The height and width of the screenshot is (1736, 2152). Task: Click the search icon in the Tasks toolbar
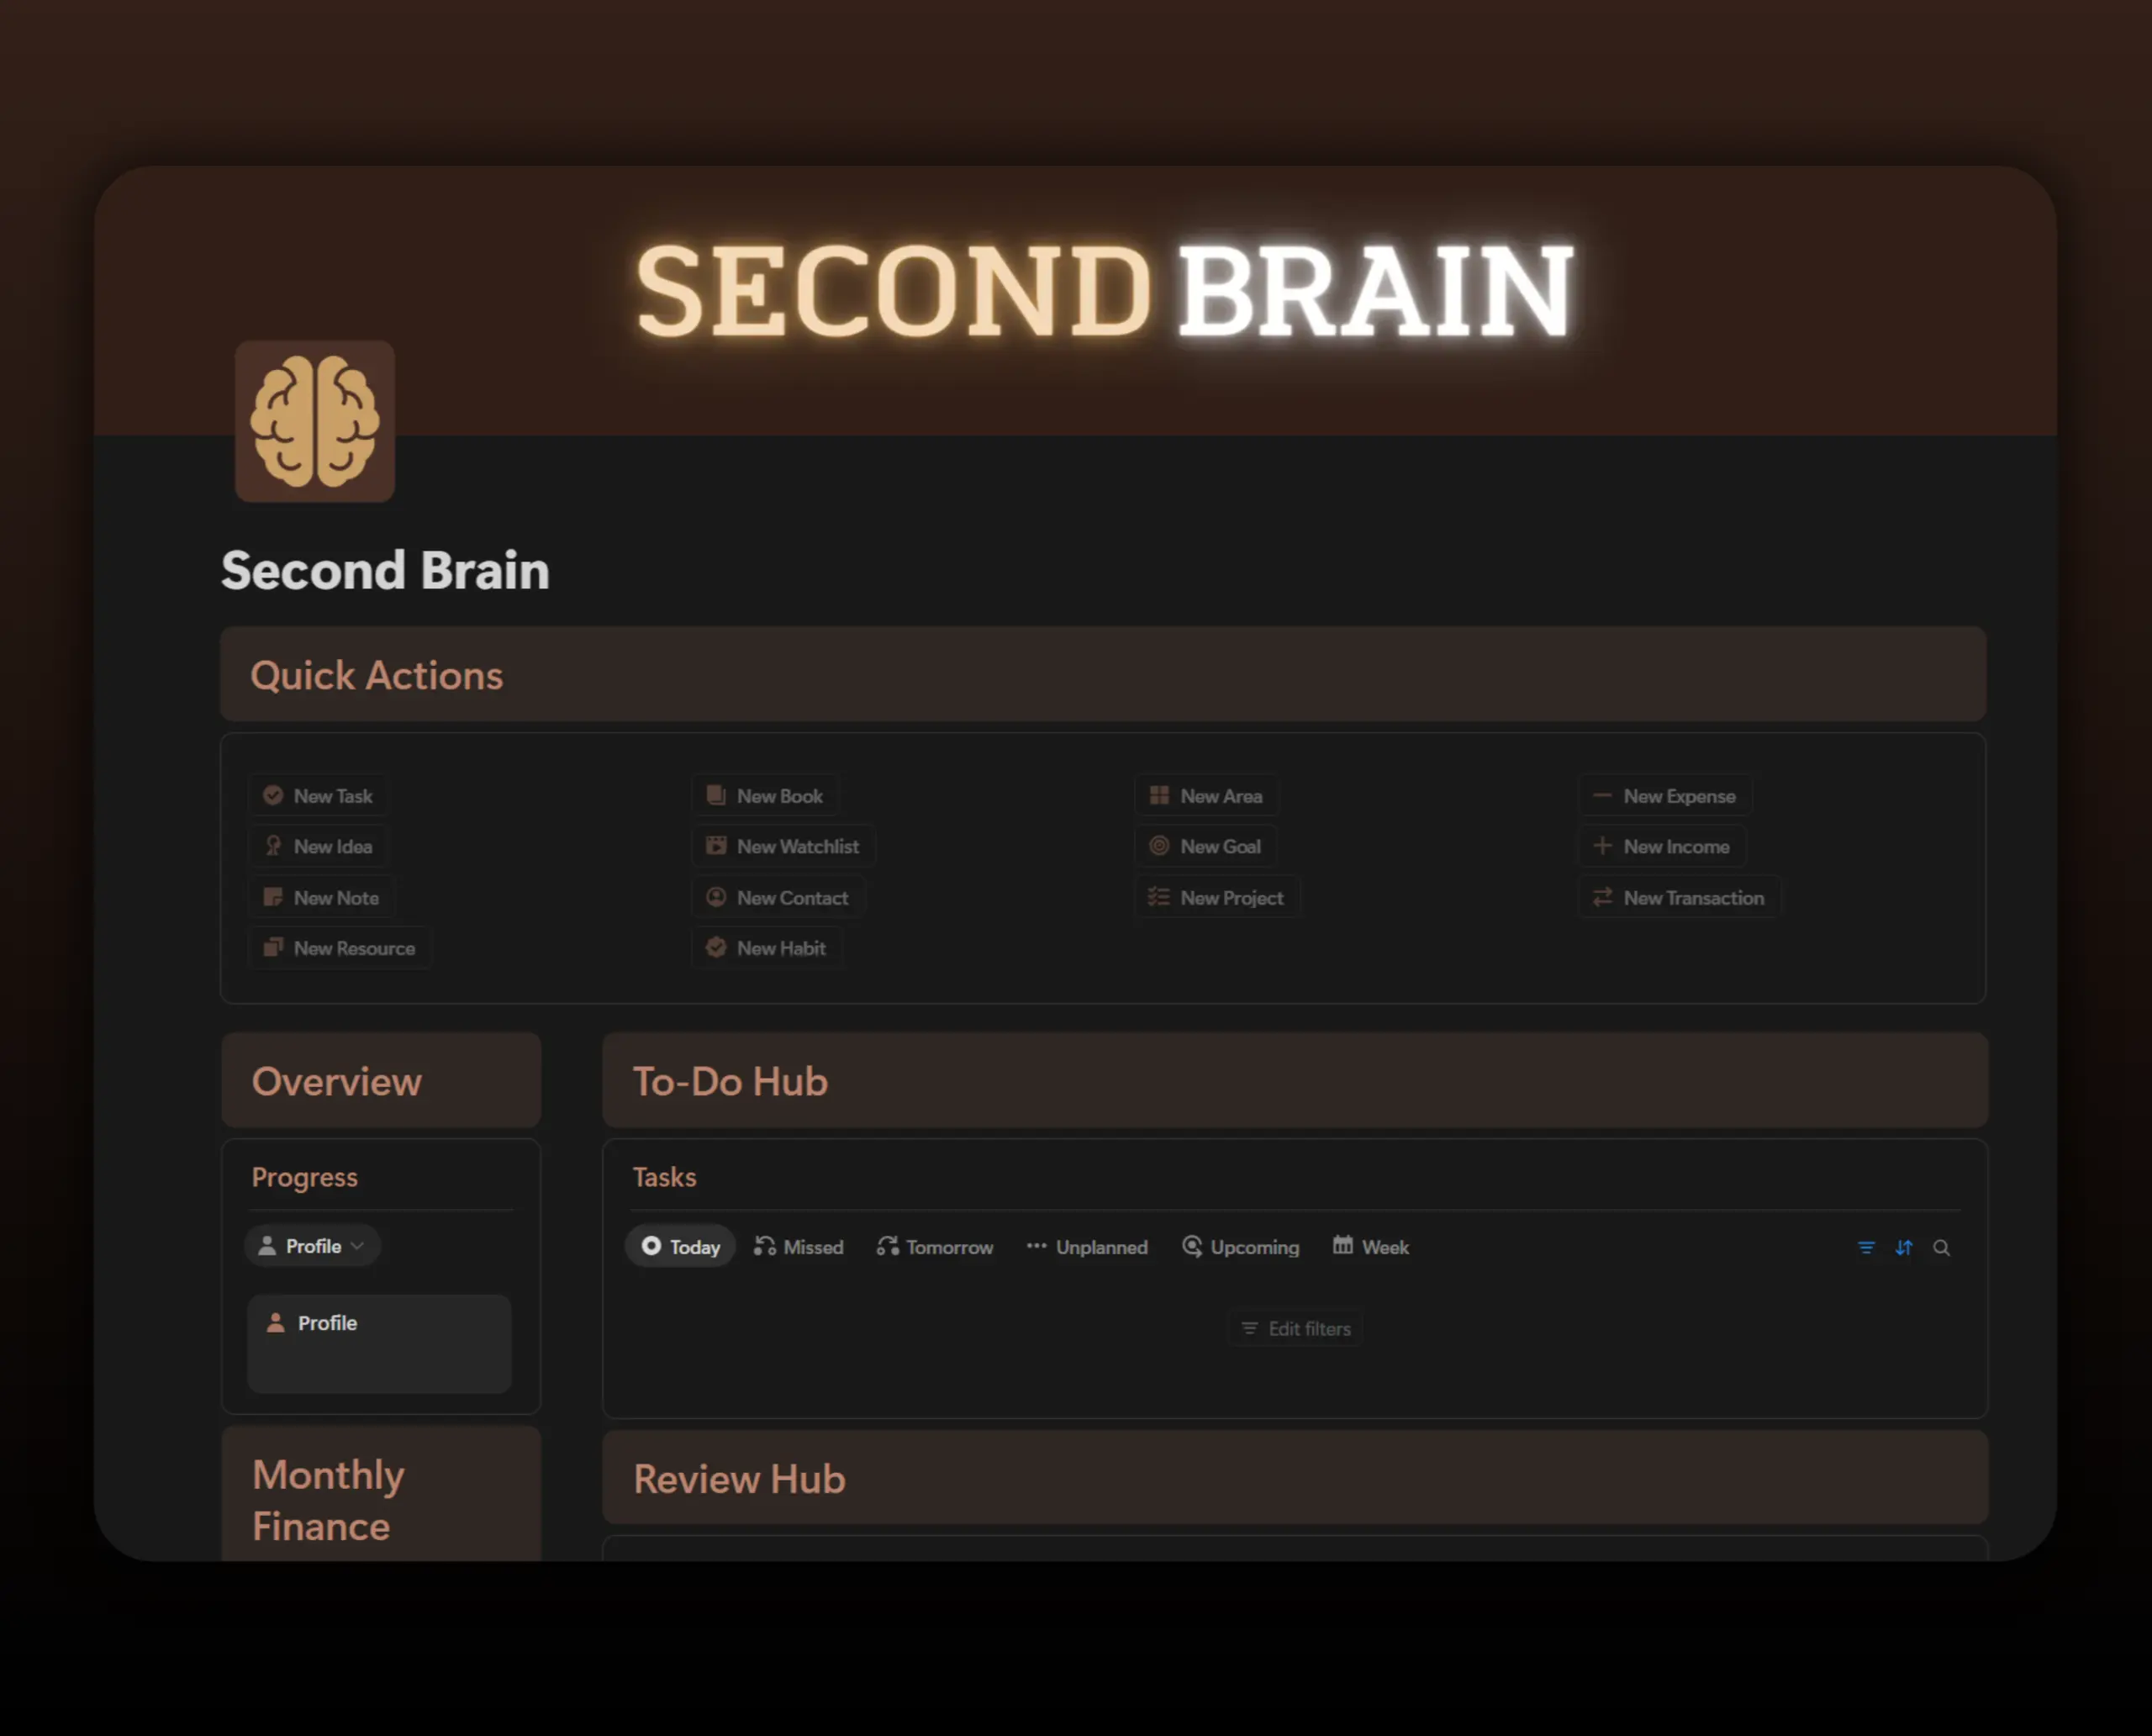pyautogui.click(x=1941, y=1247)
